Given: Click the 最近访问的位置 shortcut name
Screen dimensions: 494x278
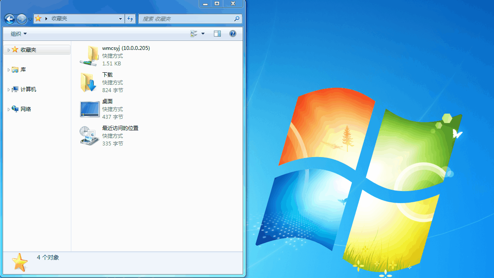Looking at the screenshot, I should [120, 128].
